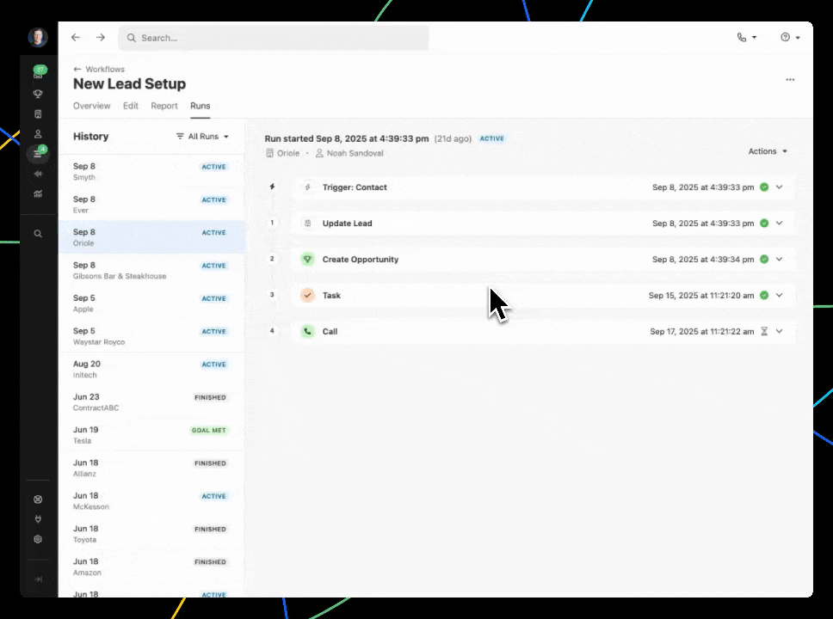Image resolution: width=833 pixels, height=619 pixels.
Task: Select the Jun 18 Allianz run
Action: point(151,467)
